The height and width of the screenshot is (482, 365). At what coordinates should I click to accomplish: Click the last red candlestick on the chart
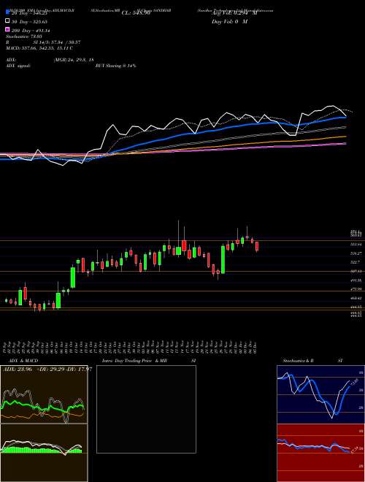[x=257, y=247]
